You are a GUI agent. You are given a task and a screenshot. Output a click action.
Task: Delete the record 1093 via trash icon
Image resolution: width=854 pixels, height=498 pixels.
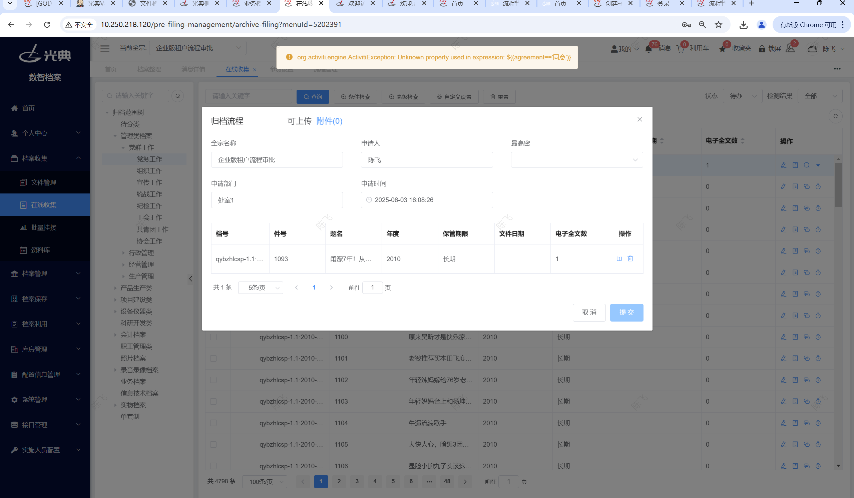630,259
